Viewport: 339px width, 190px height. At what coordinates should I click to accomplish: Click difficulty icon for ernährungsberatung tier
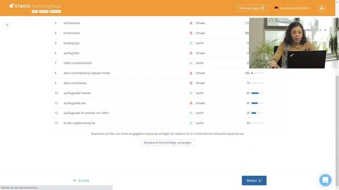[191, 123]
